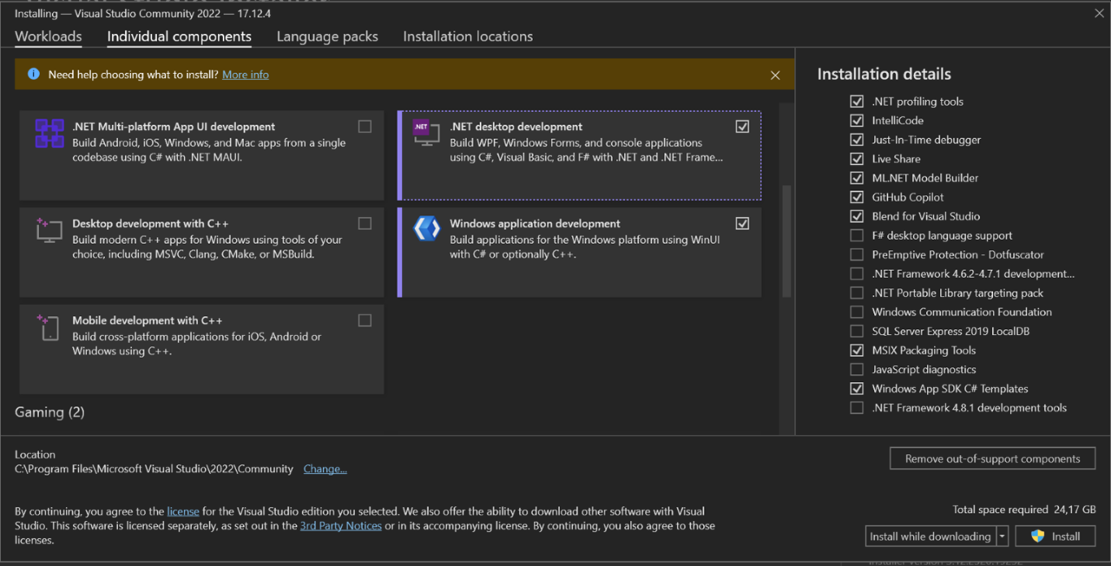Uncheck Blend for Visual Studio component

856,216
